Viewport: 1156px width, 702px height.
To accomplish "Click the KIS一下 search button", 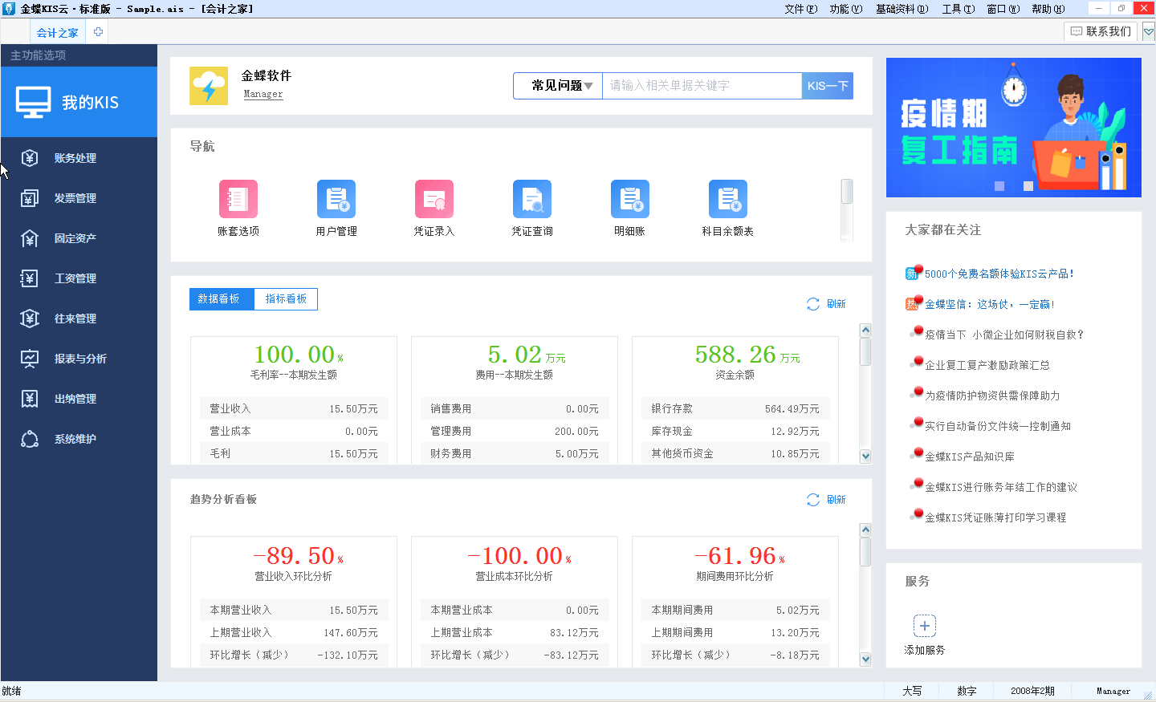I will pos(828,86).
